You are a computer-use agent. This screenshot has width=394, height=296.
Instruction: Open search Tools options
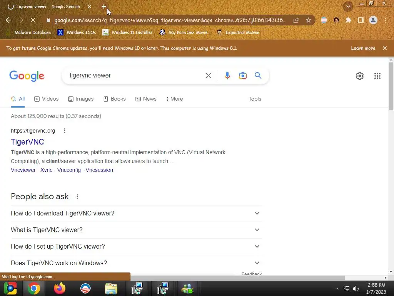coord(255,99)
